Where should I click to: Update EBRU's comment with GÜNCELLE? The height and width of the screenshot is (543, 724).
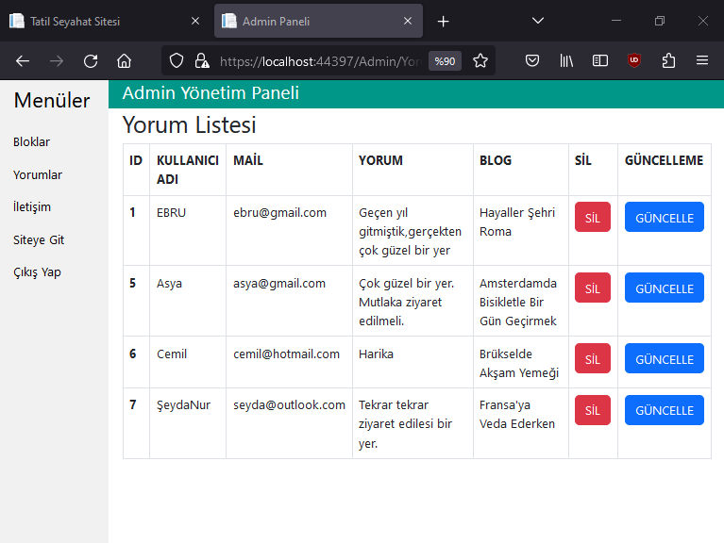point(664,217)
